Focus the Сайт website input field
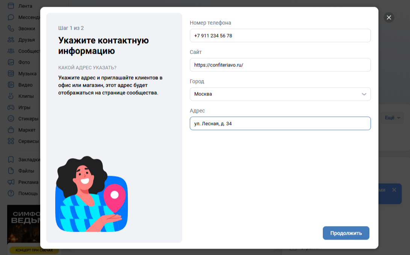The image size is (410, 255). coord(280,65)
